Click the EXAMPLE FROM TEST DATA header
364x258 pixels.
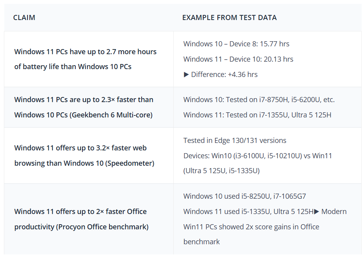click(229, 18)
